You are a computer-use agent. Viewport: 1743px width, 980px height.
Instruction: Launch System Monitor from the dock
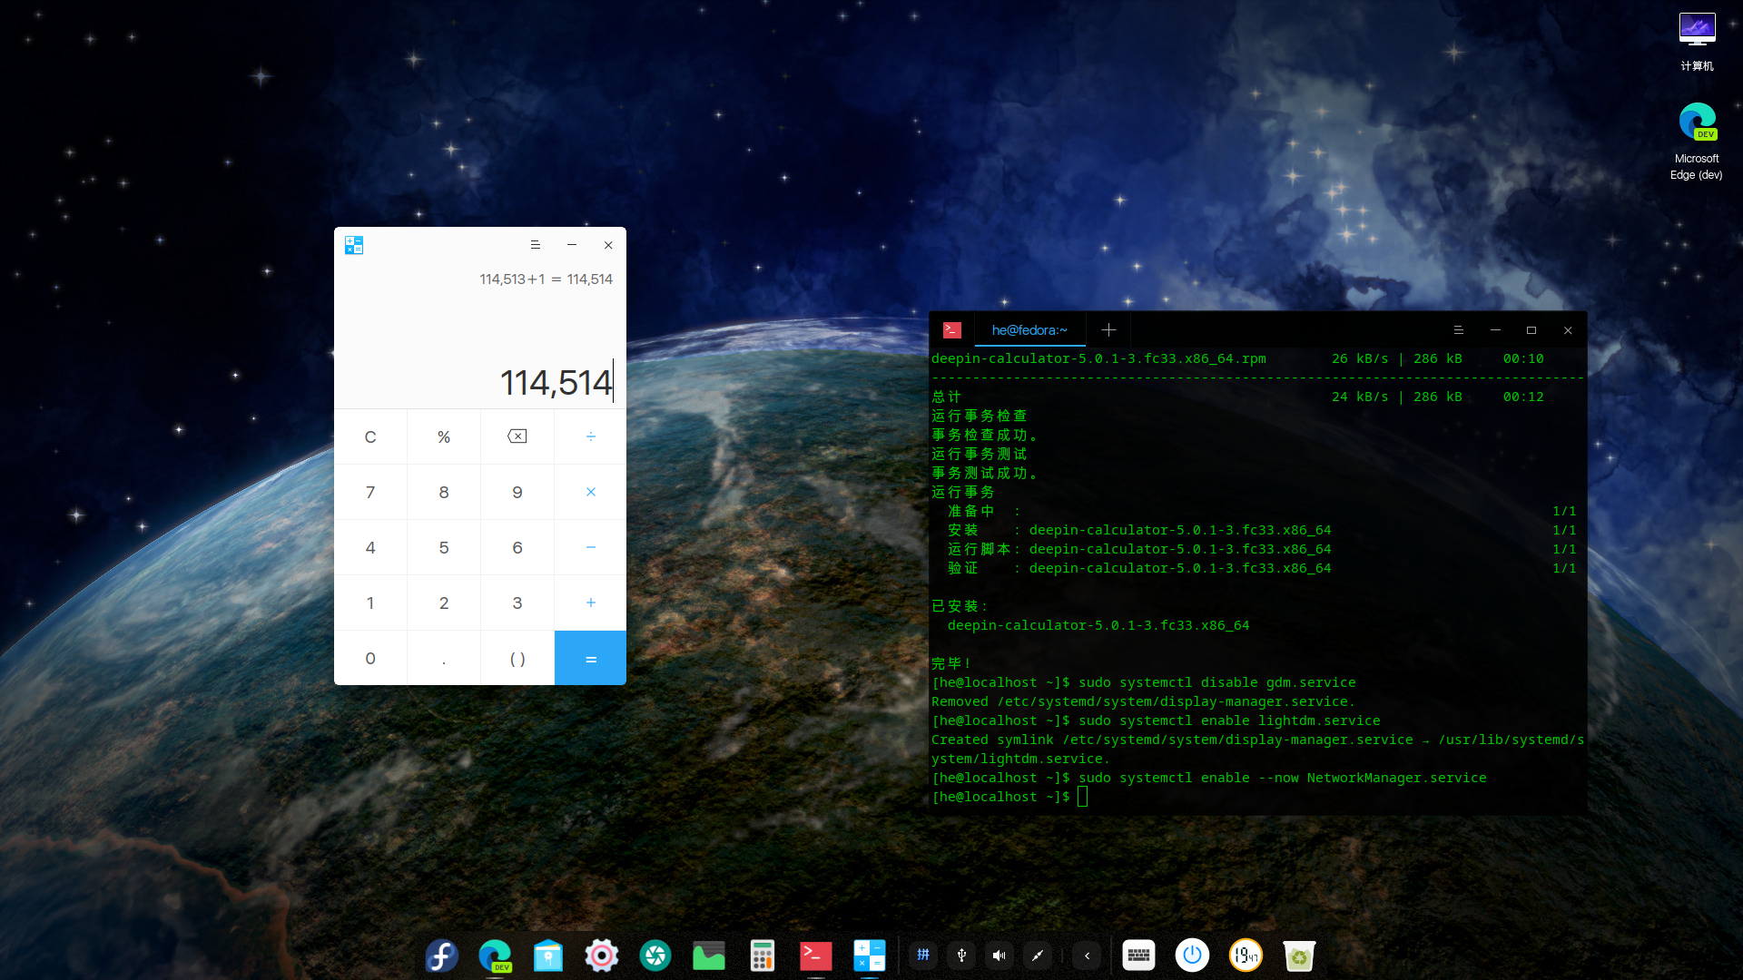click(709, 955)
